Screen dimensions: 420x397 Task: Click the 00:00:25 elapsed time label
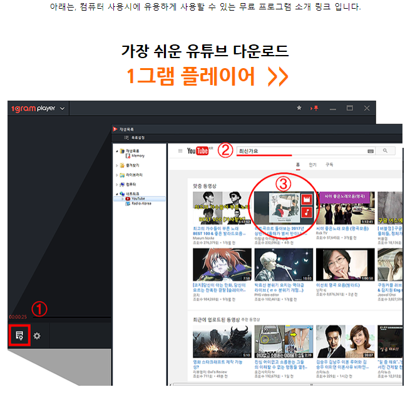click(18, 317)
